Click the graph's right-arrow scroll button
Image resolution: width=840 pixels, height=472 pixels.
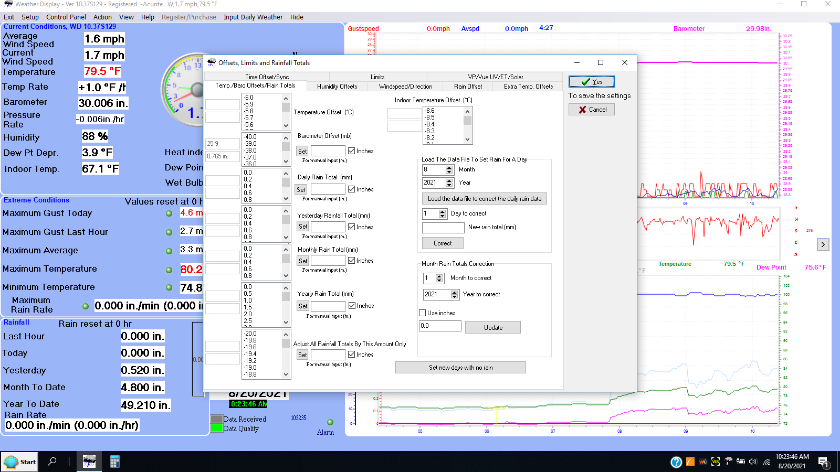[x=823, y=244]
